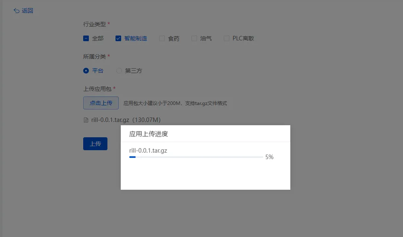Uncheck the 智能制造 checkbox
Screen dimensions: 403x237
[x=118, y=38]
